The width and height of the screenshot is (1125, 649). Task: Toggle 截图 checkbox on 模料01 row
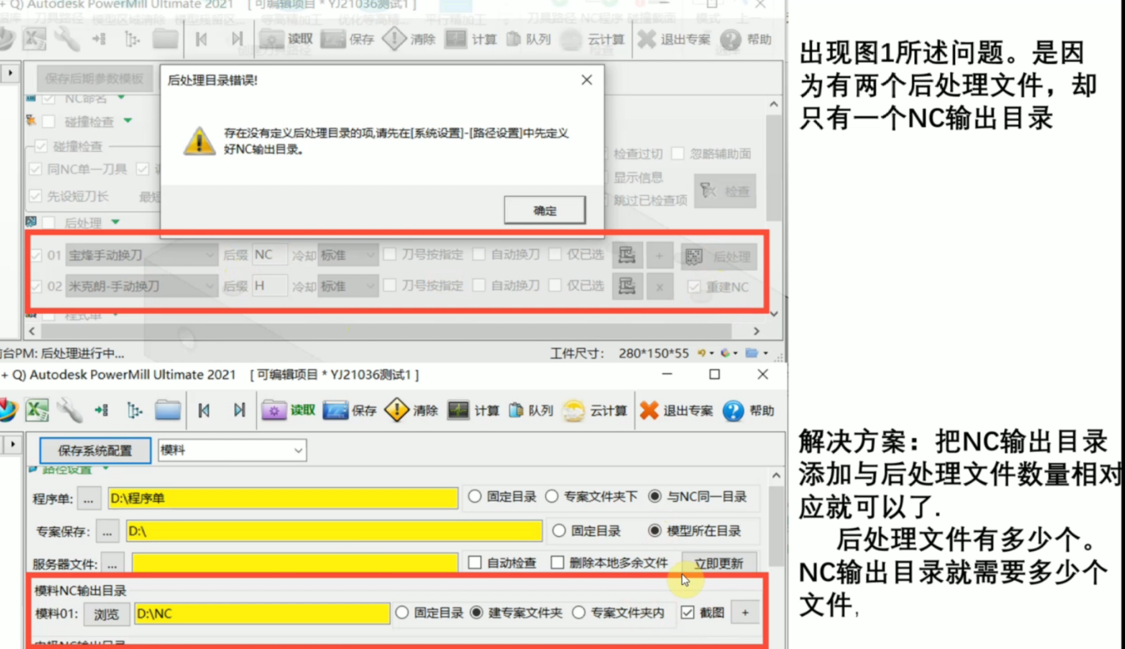[x=687, y=613]
